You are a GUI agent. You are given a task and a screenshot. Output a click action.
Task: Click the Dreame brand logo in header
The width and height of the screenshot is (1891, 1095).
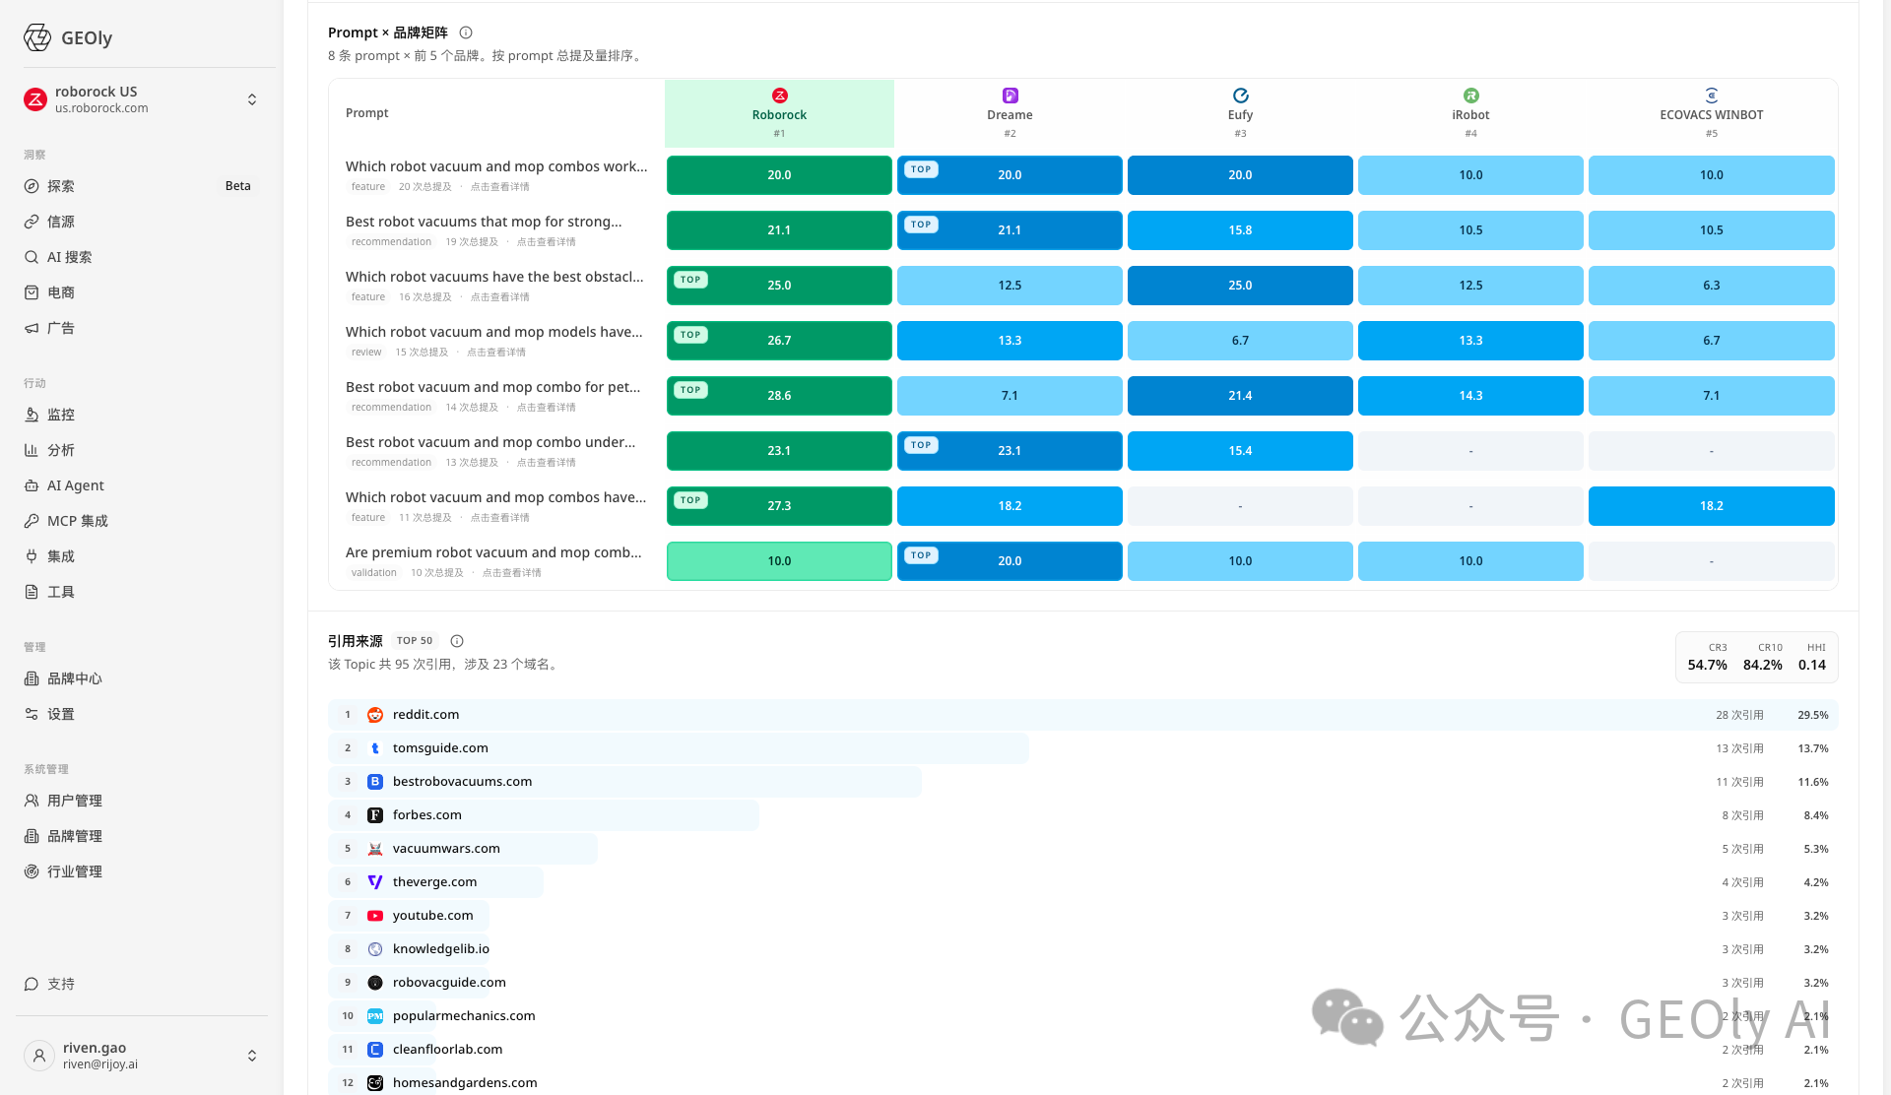pos(1010,96)
